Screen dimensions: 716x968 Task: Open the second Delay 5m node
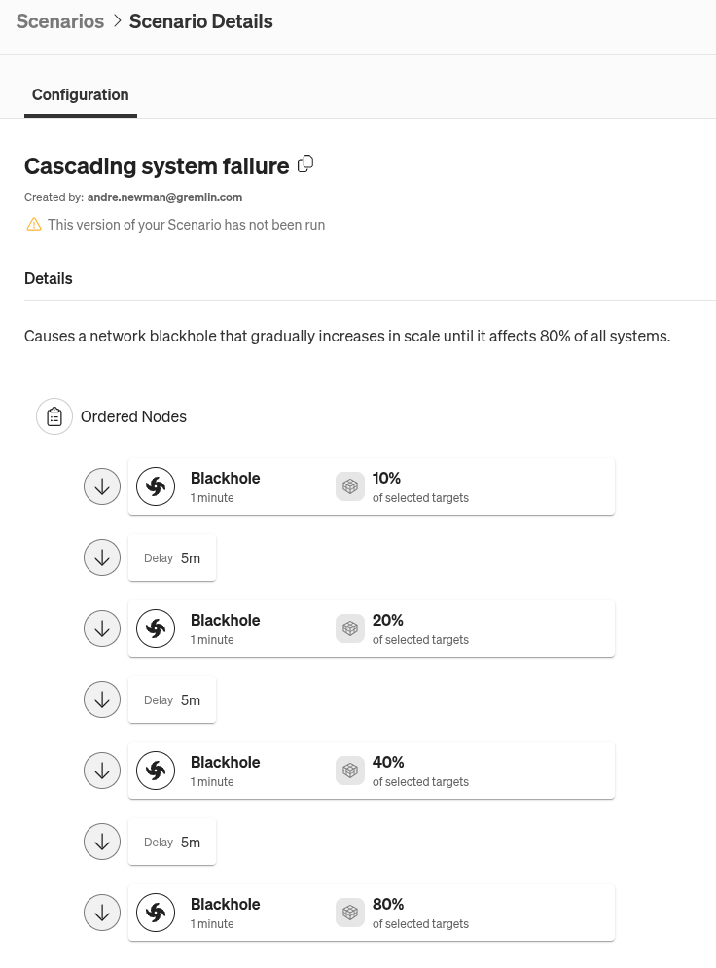tap(172, 699)
